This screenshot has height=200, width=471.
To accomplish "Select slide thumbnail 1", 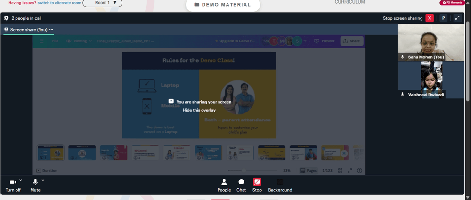I will pos(50,153).
